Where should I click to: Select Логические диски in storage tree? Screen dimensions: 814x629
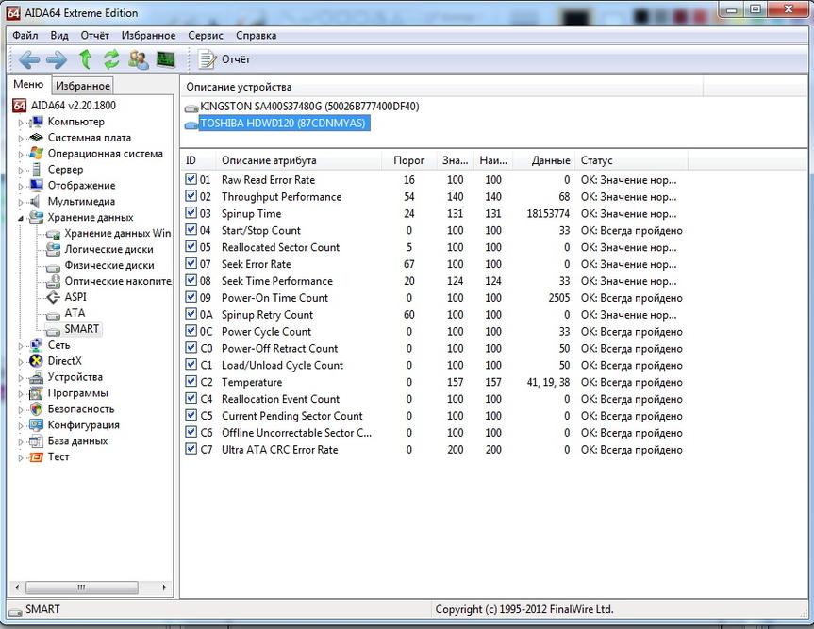[x=108, y=249]
